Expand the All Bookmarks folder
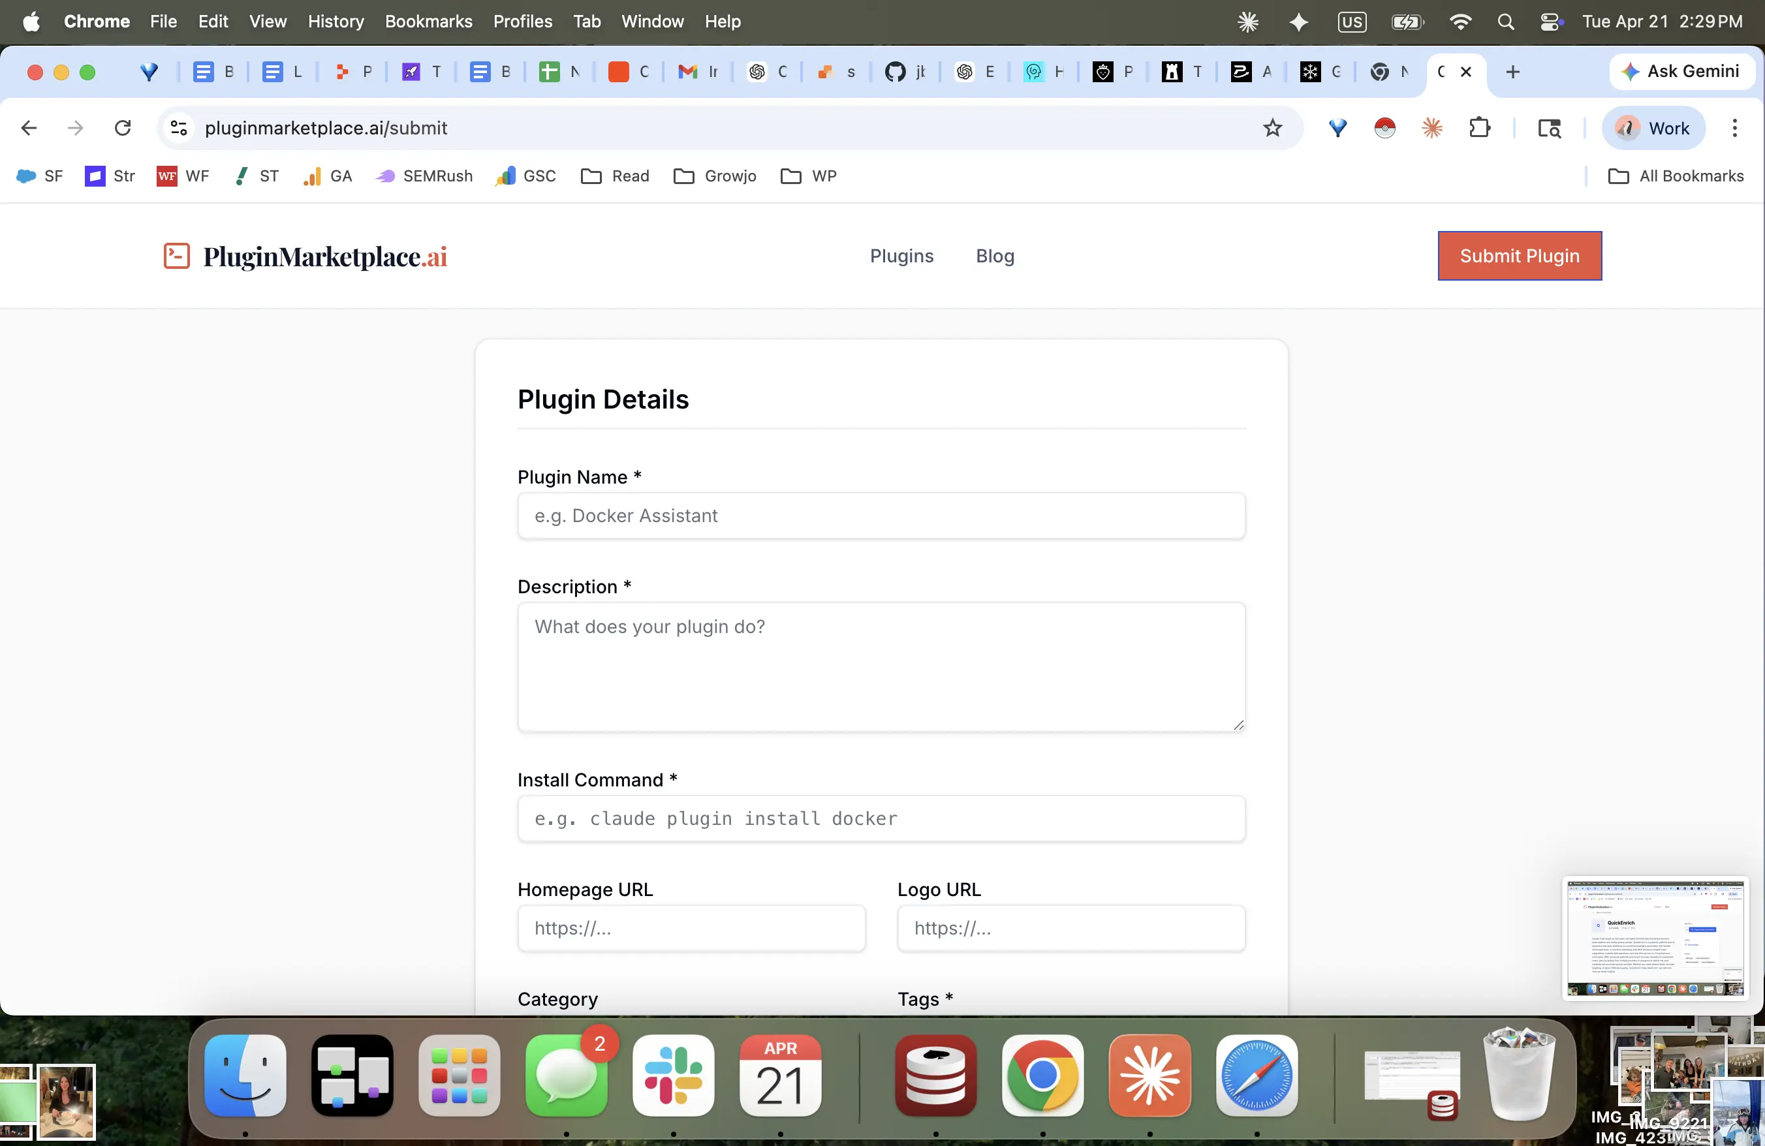This screenshot has width=1765, height=1146. [1676, 176]
